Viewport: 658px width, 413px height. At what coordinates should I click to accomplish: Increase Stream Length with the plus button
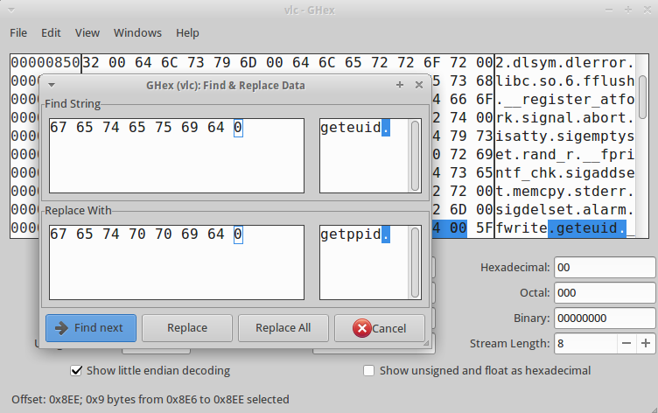[x=646, y=343]
